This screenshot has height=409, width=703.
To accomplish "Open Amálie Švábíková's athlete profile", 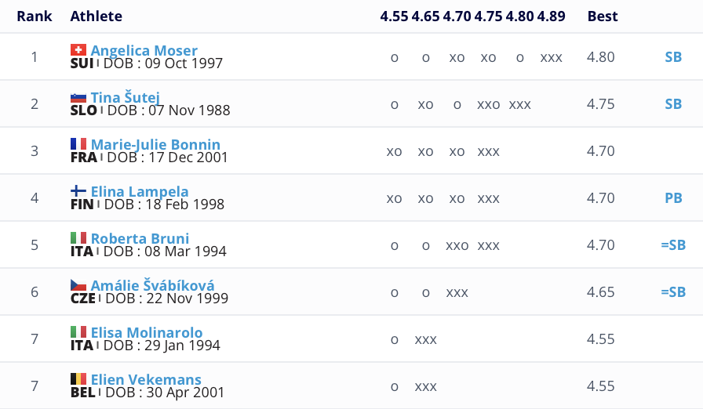I will point(152,285).
